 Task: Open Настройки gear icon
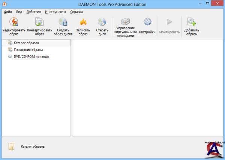point(147,22)
